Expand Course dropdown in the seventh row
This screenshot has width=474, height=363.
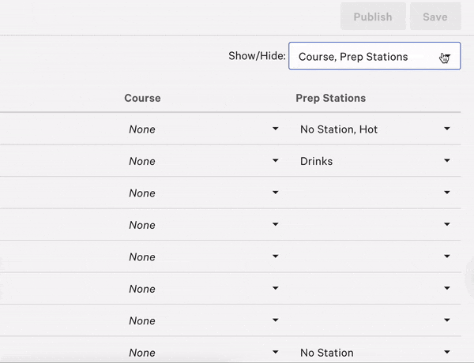pyautogui.click(x=204, y=320)
